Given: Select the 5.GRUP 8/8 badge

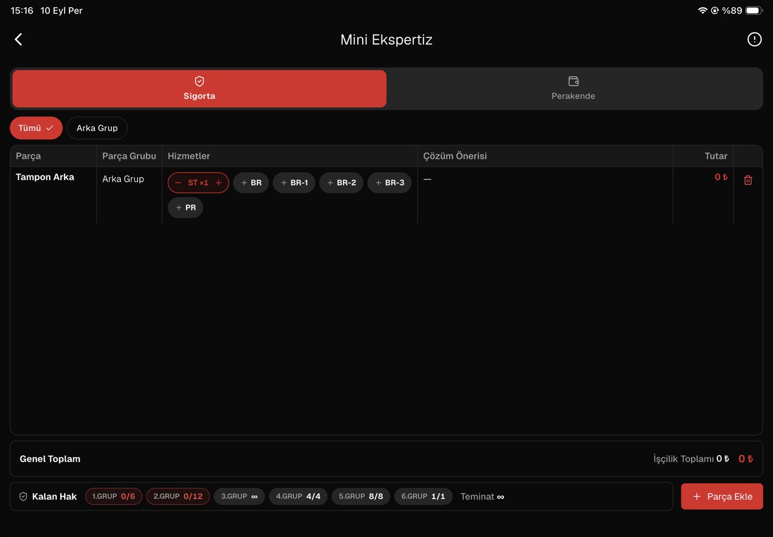Looking at the screenshot, I should coord(361,496).
